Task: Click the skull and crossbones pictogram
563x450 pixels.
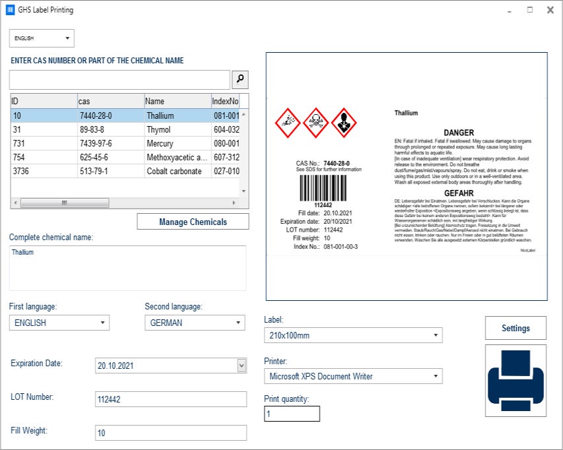Action: tap(315, 123)
